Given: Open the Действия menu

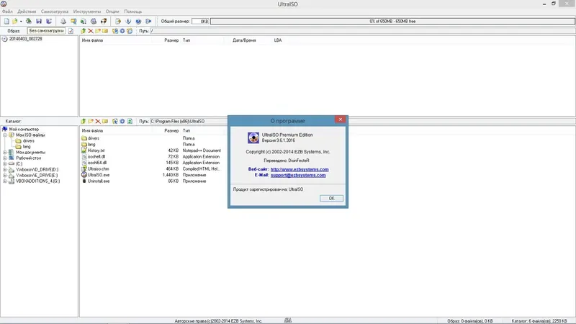Looking at the screenshot, I should tap(27, 12).
